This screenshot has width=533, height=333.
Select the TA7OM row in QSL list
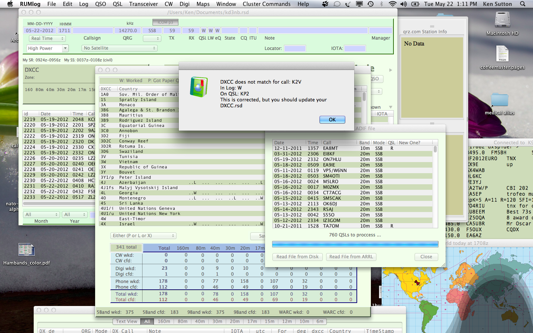352,226
